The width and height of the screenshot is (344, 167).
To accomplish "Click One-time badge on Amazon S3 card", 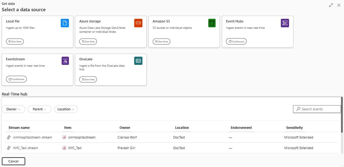I will 162,41.
